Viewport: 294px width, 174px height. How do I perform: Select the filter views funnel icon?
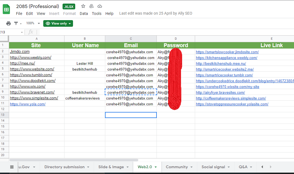pos(16,23)
